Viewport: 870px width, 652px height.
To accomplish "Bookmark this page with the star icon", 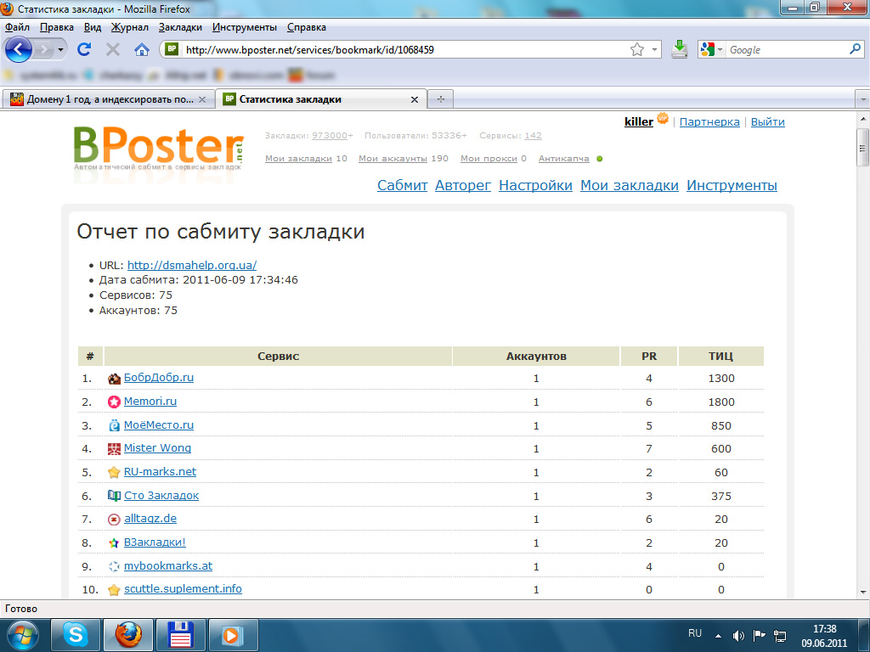I will coord(637,50).
